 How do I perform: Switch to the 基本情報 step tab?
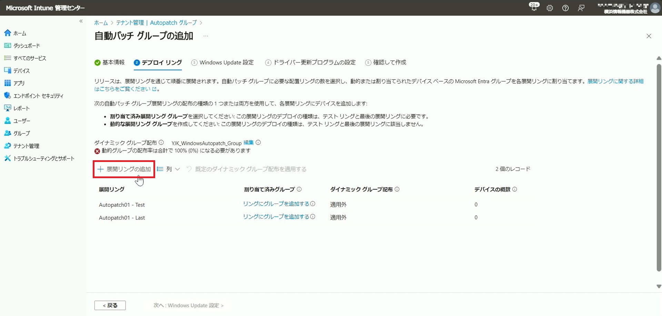pos(109,62)
